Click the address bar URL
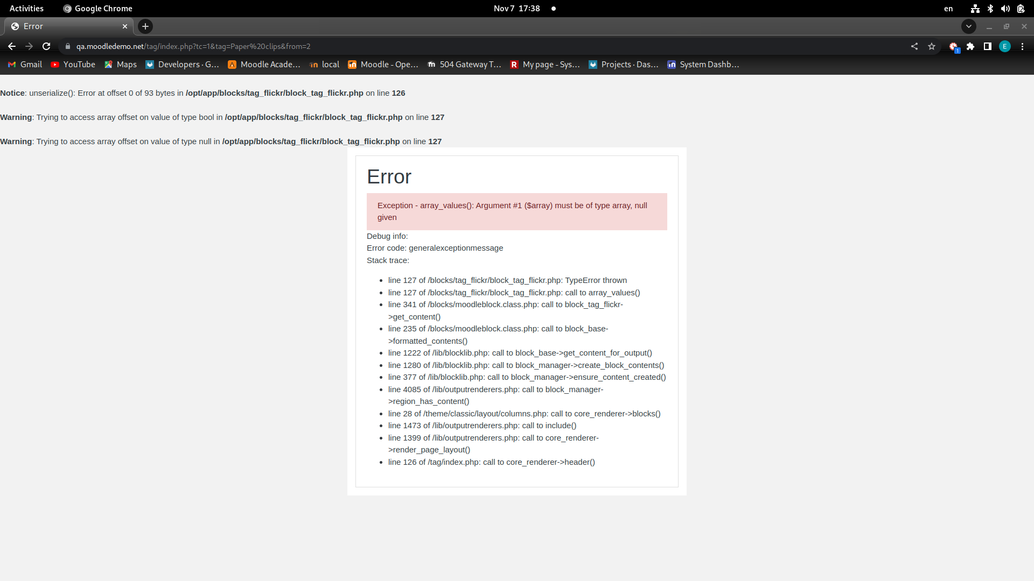This screenshot has width=1034, height=581. point(193,46)
